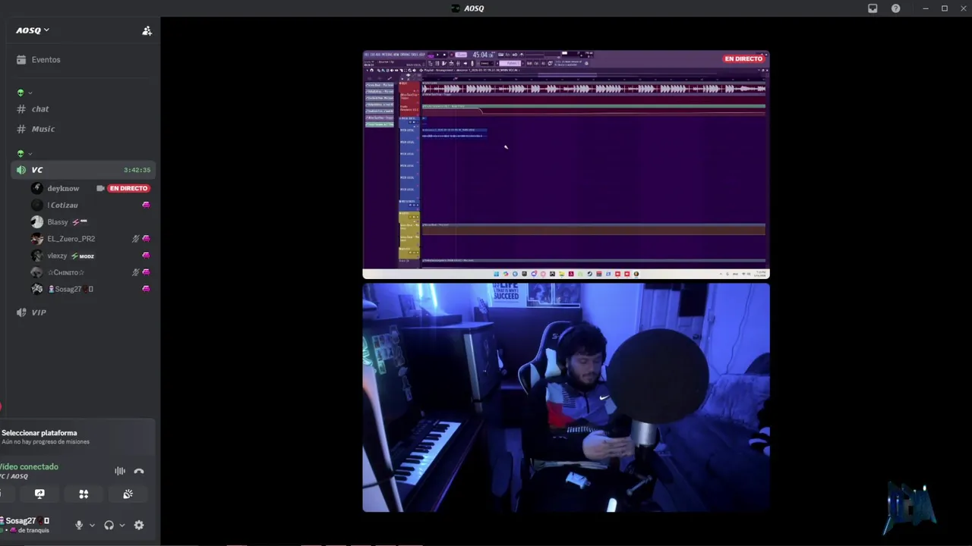Focus the webcam video tile
The width and height of the screenshot is (972, 546).
(x=566, y=397)
